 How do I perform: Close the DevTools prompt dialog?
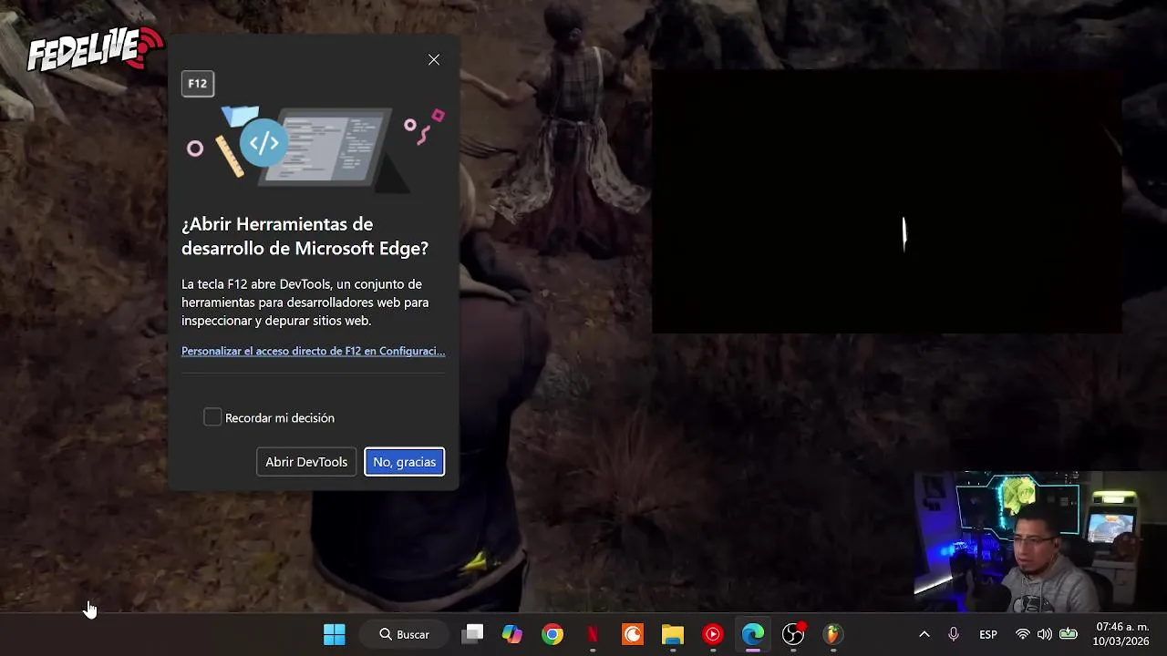[434, 60]
